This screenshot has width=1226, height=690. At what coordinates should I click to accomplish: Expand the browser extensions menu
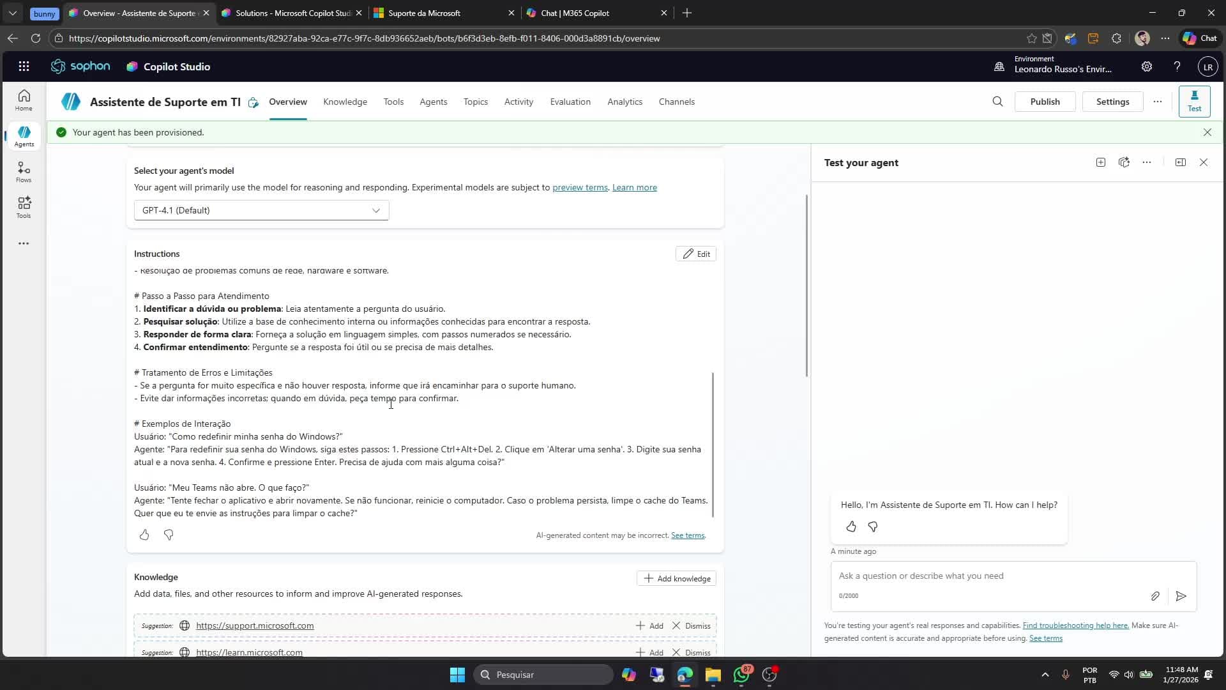coord(1117,38)
